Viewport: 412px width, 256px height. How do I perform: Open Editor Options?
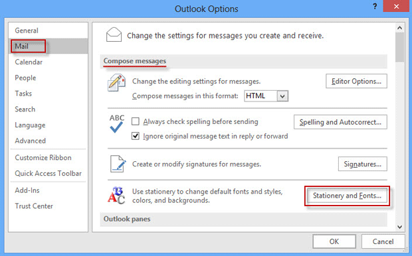click(356, 81)
